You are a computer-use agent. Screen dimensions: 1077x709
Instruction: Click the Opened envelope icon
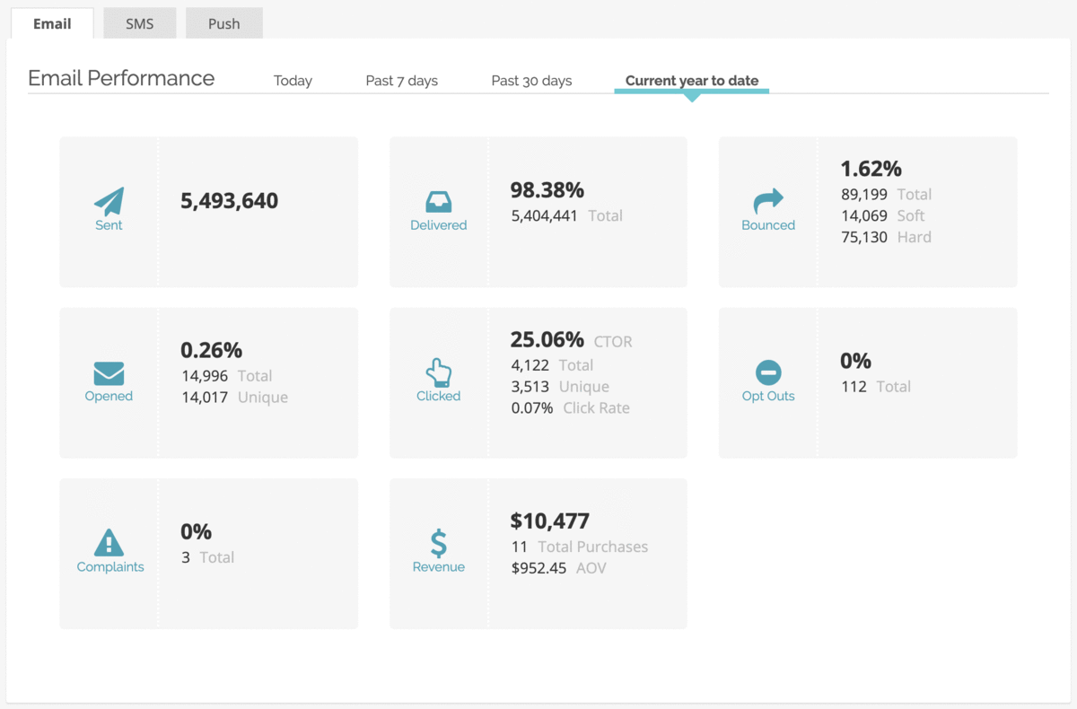click(x=109, y=373)
